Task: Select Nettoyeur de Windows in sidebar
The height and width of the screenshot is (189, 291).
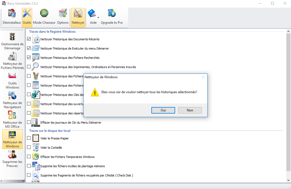Action: click(x=12, y=139)
